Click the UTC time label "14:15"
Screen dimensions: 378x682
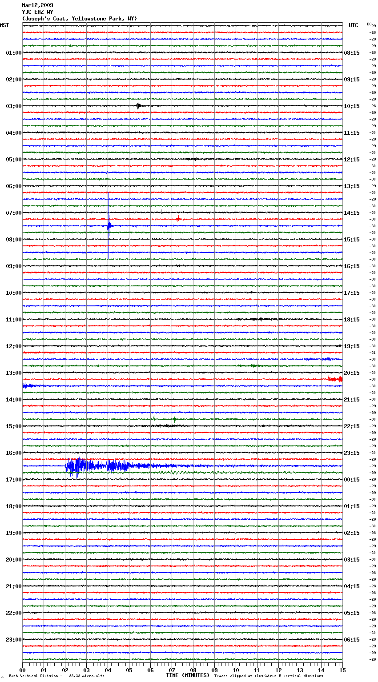[x=352, y=213]
